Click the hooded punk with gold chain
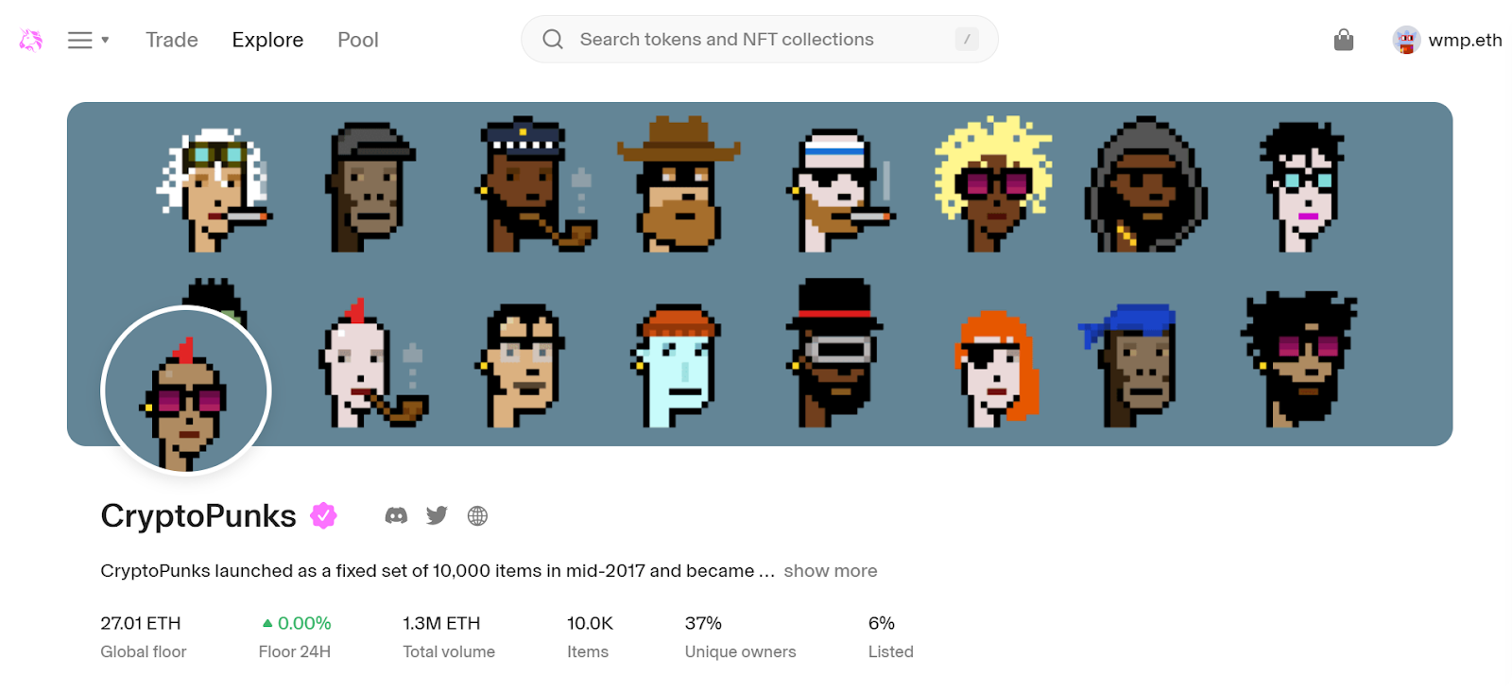 (1145, 184)
